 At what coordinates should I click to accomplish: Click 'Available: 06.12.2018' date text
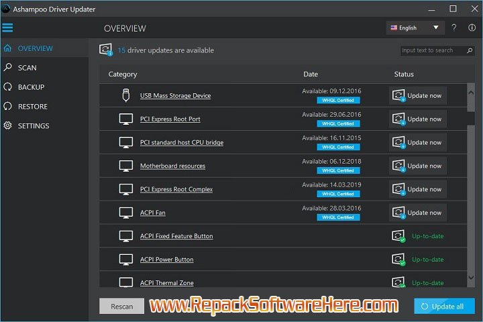[x=331, y=161]
